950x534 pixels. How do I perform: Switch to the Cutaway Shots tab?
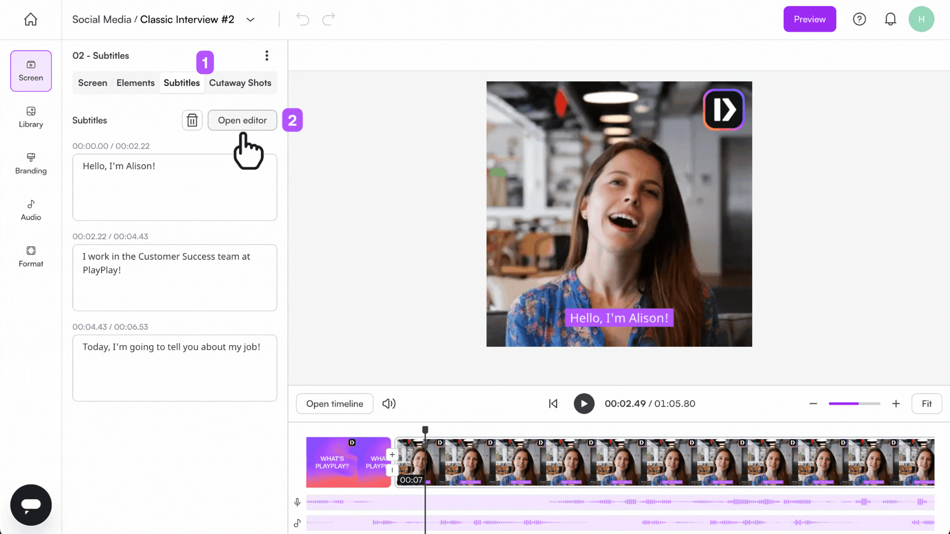240,83
